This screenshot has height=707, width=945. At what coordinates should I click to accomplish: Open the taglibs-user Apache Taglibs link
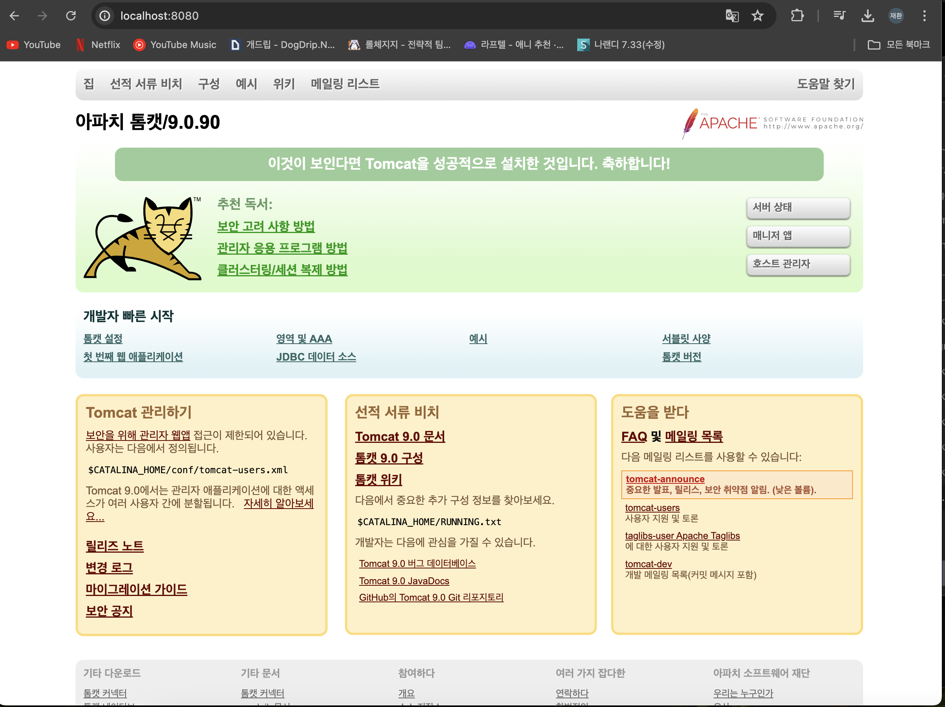click(x=682, y=536)
